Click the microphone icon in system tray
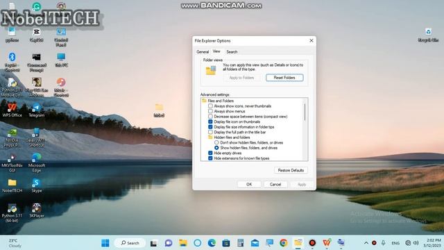Viewport: 444px width, 250px height. (383, 243)
